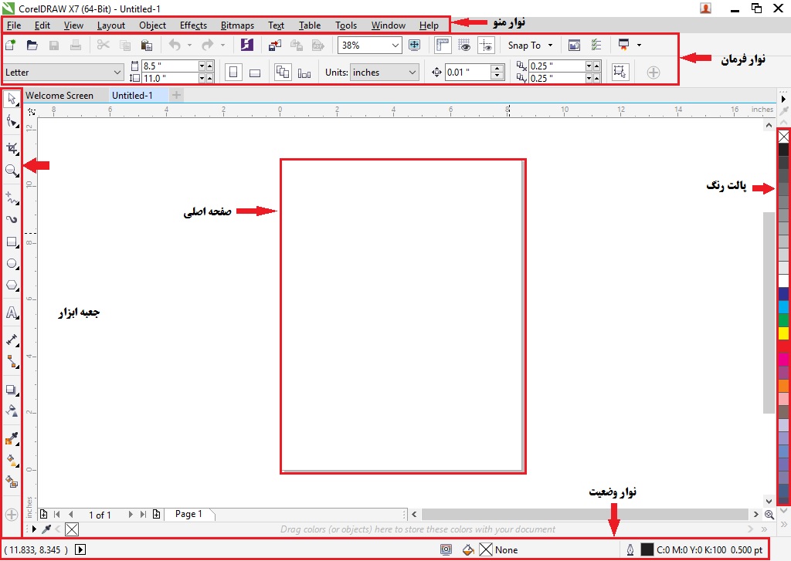Screen dimensions: 791x561
Task: Toggle Current page layout button
Action: point(304,73)
